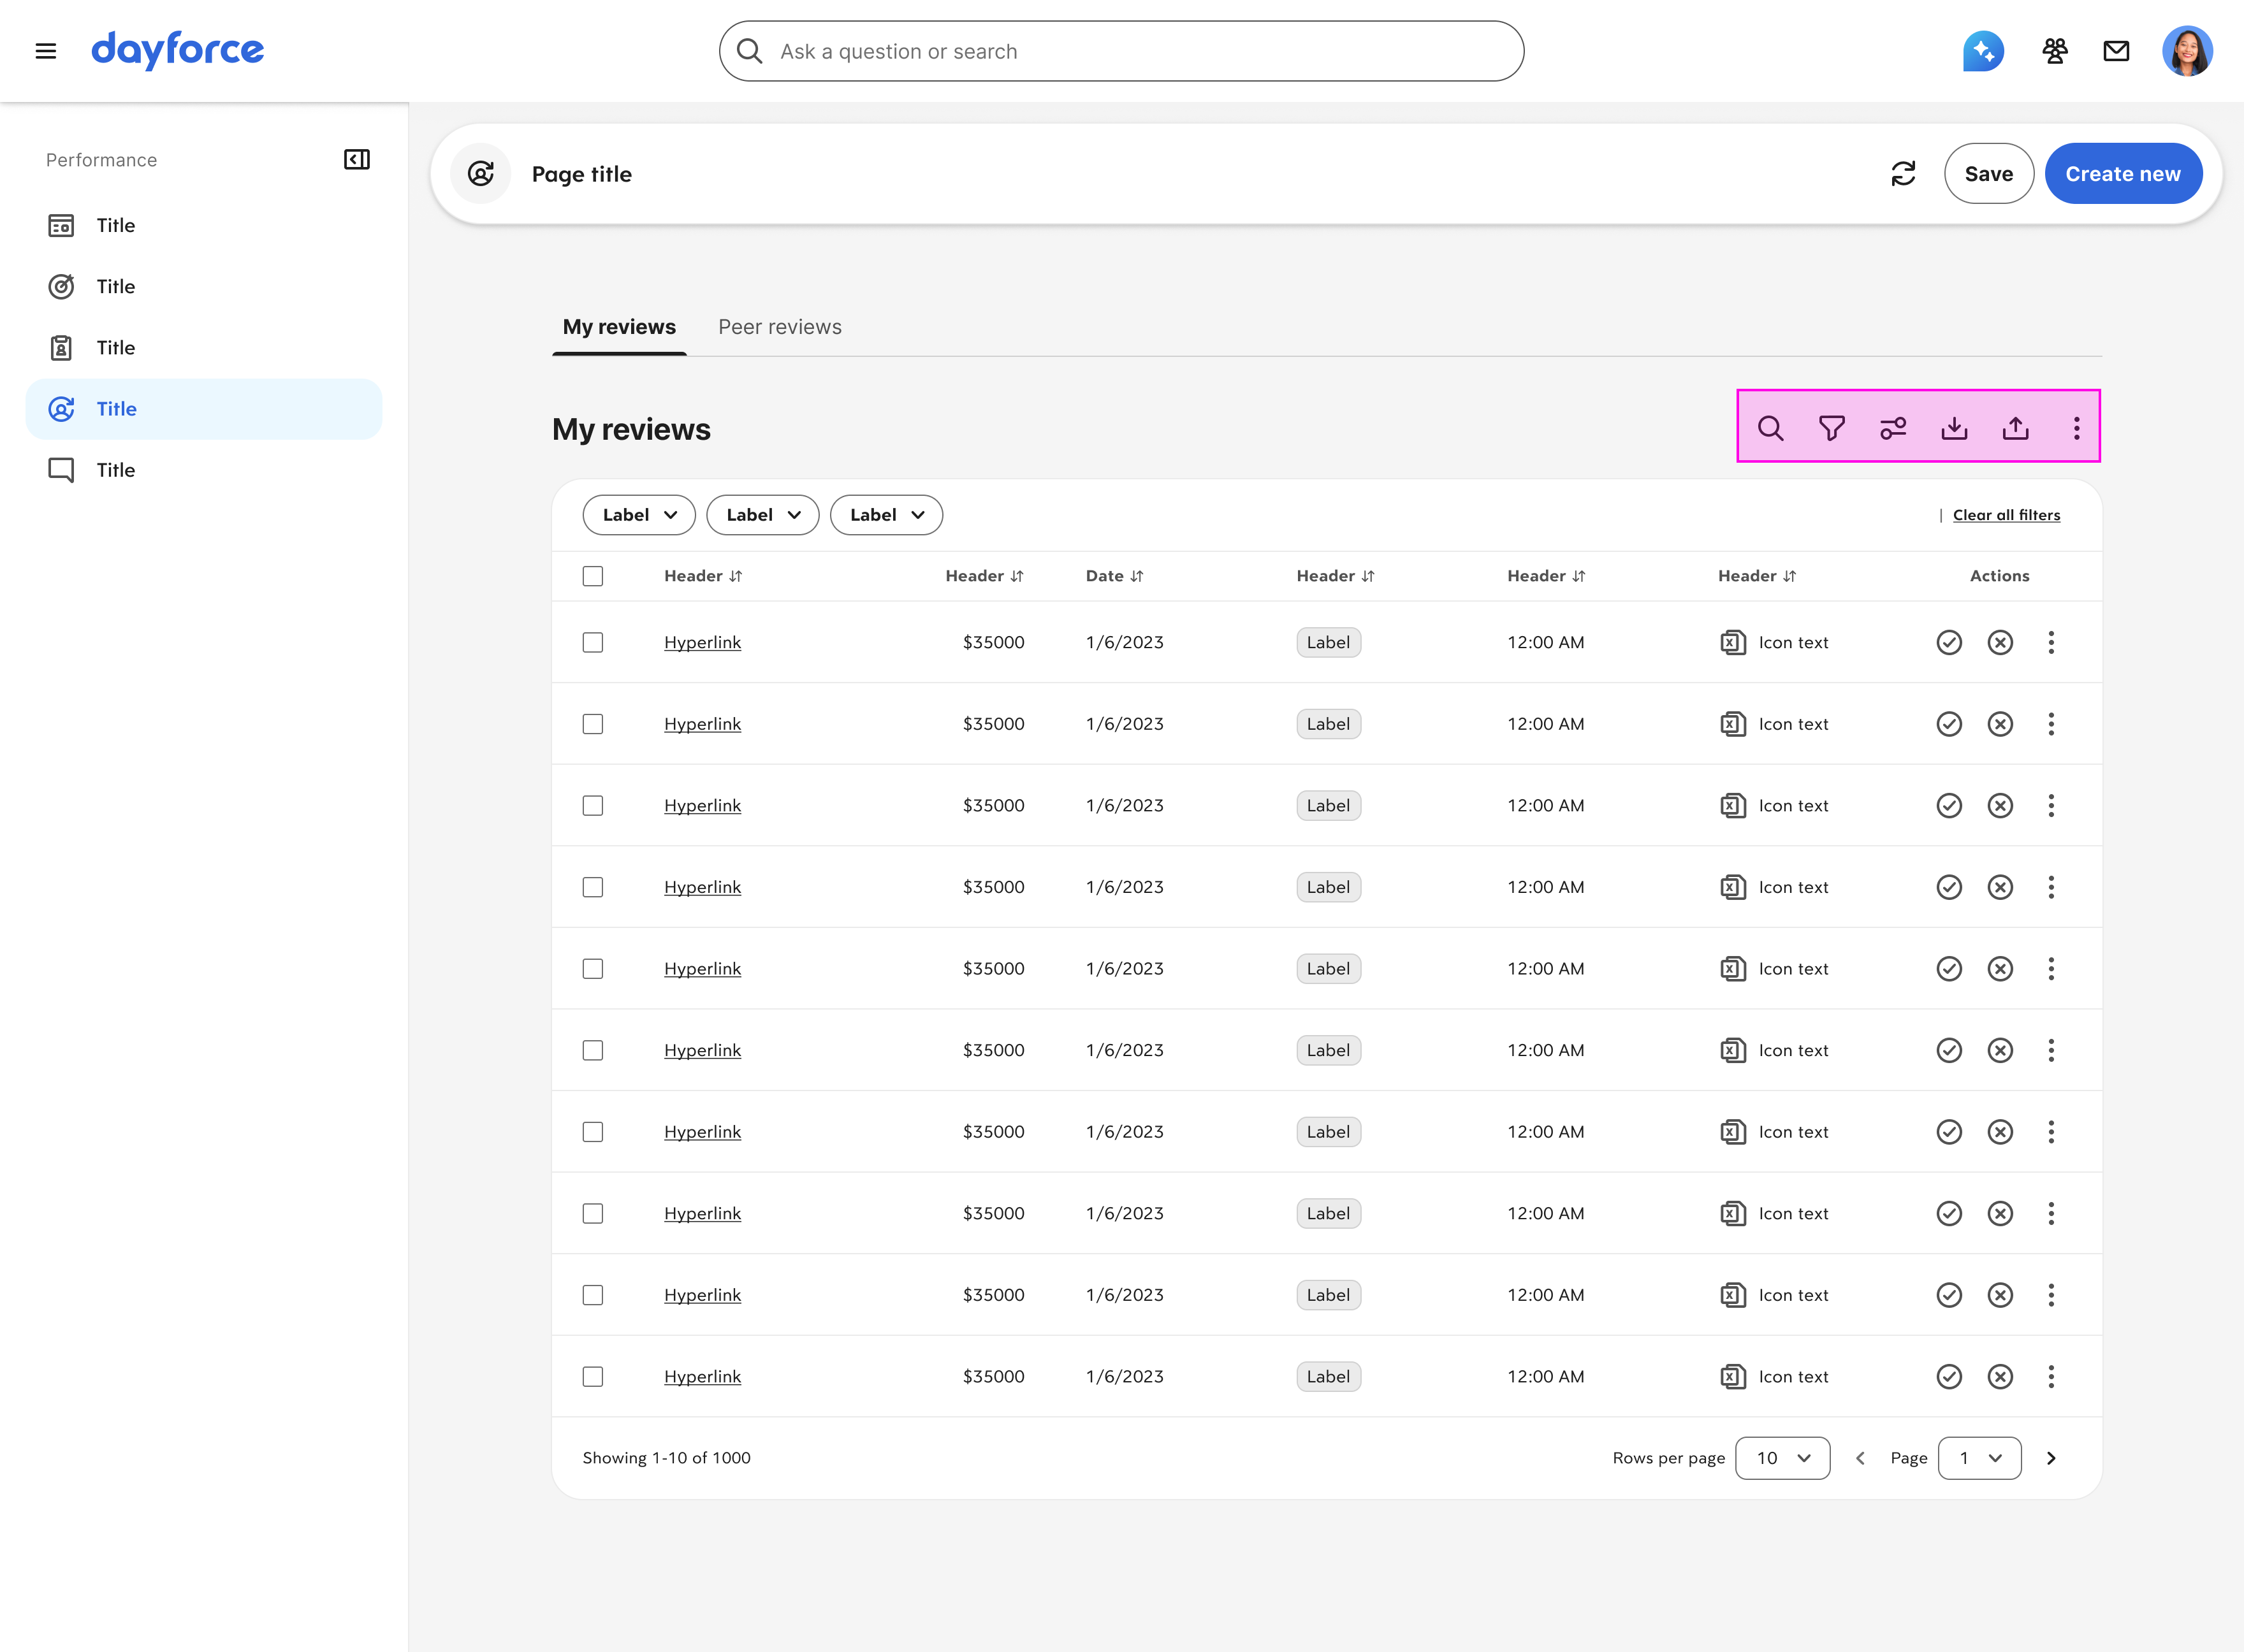Open the Page number dropdown
This screenshot has height=1652, width=2244.
pyautogui.click(x=1979, y=1458)
